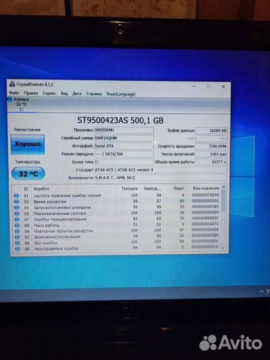This screenshot has height=360, width=270.
Task: Click the SMART list scrollbar down arrow
Action: [223, 248]
